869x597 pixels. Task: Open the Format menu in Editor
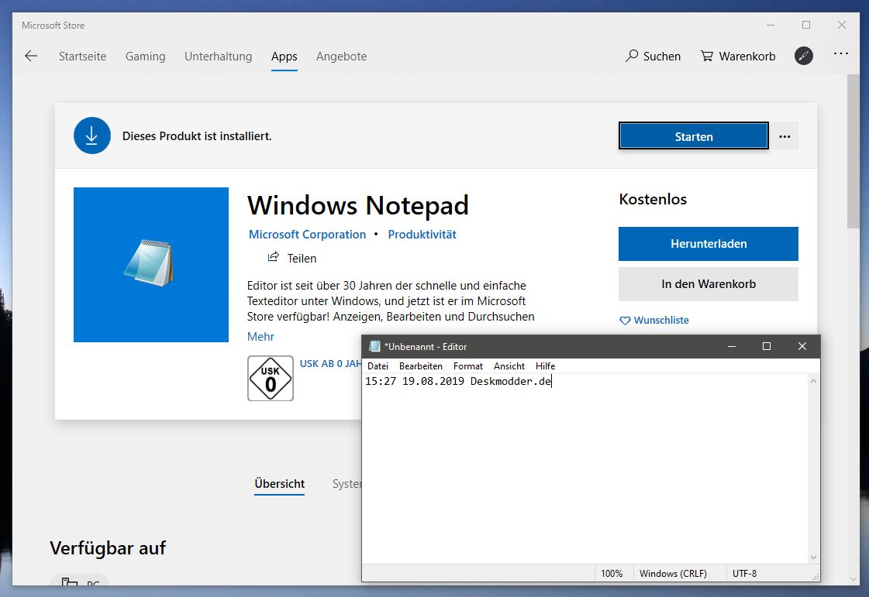click(x=467, y=366)
